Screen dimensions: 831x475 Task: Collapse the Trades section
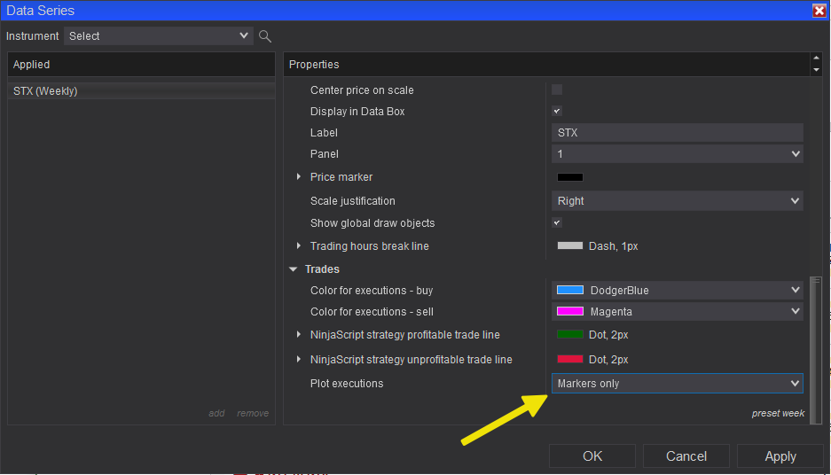click(x=293, y=269)
